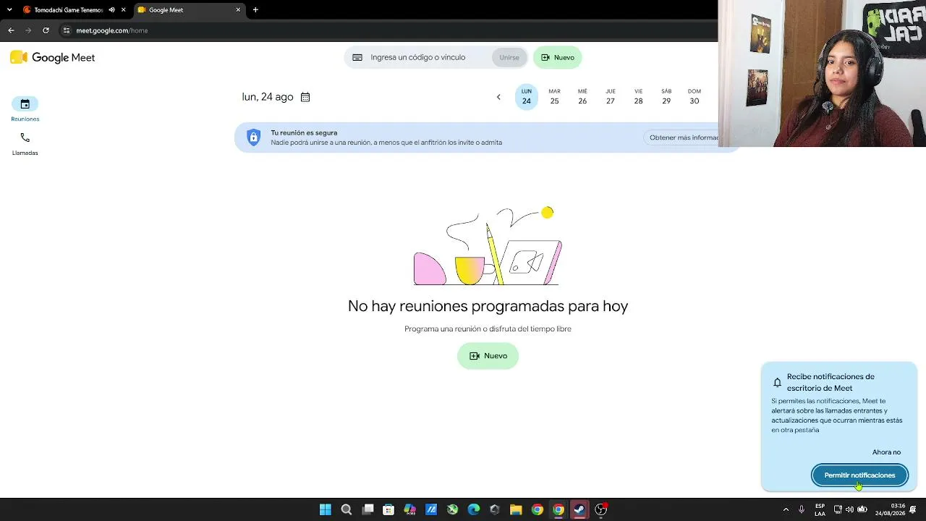
Task: Open the tab search dropdown arrow
Action: (9, 10)
